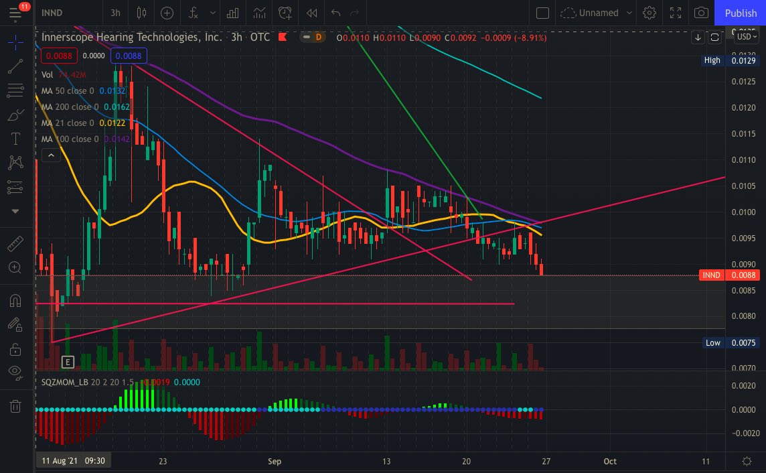766x473 pixels.
Task: Expand more drawing tools arrow
Action: click(15, 211)
